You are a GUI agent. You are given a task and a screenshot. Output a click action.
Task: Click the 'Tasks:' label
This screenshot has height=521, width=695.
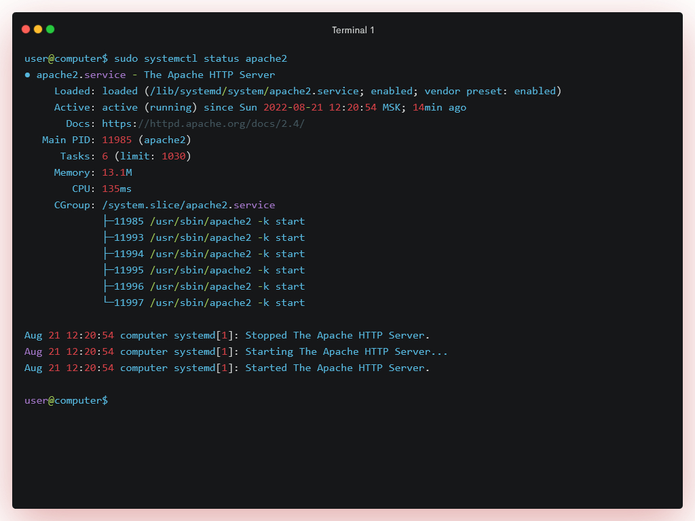[x=77, y=157]
